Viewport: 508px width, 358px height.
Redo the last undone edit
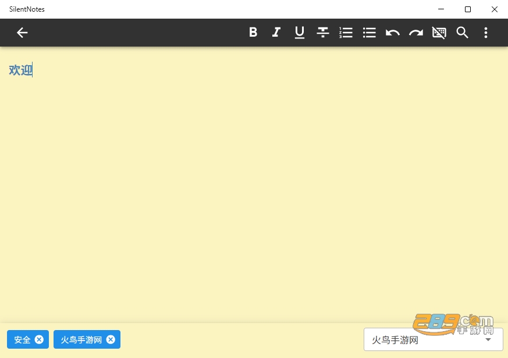click(416, 33)
